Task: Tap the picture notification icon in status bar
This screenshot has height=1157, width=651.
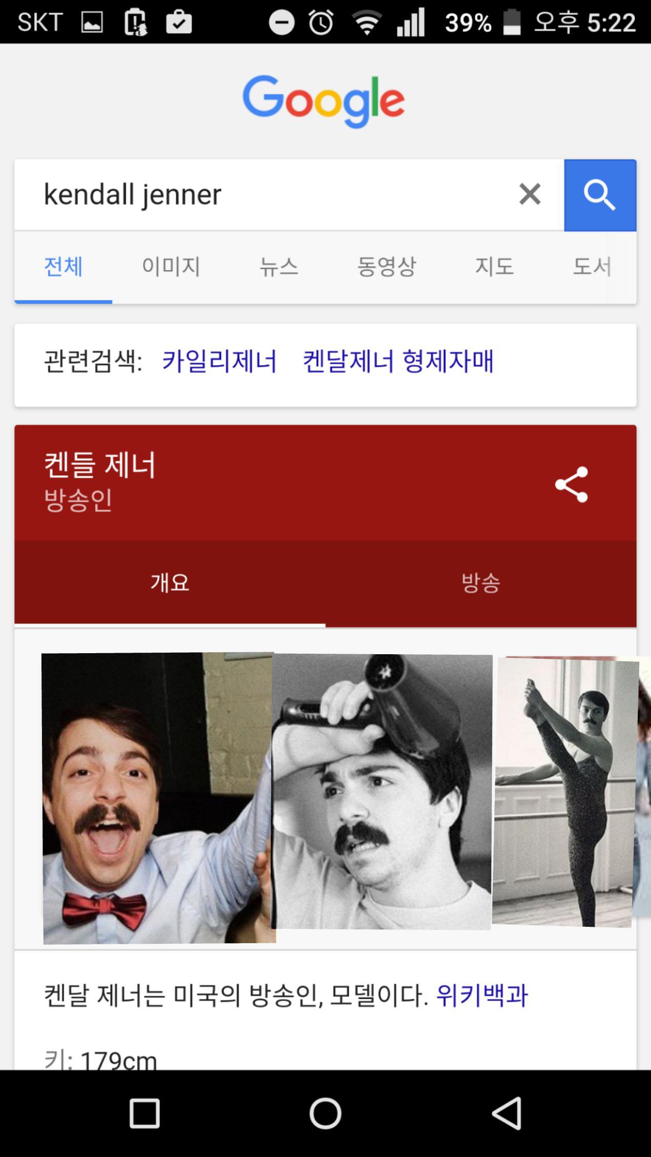Action: click(x=92, y=23)
